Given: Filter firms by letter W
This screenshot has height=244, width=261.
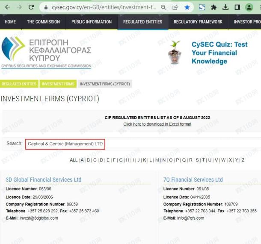Looking at the screenshot, I should click(223, 160).
